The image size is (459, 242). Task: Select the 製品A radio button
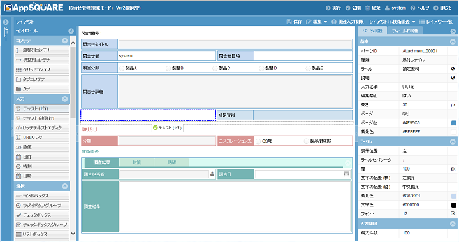[122, 68]
